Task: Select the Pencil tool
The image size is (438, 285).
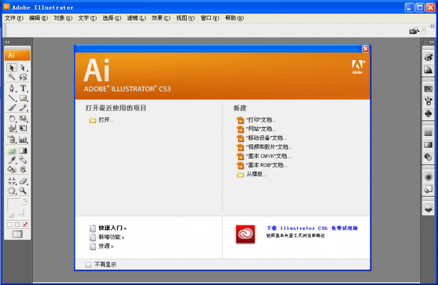Action: [x=23, y=107]
